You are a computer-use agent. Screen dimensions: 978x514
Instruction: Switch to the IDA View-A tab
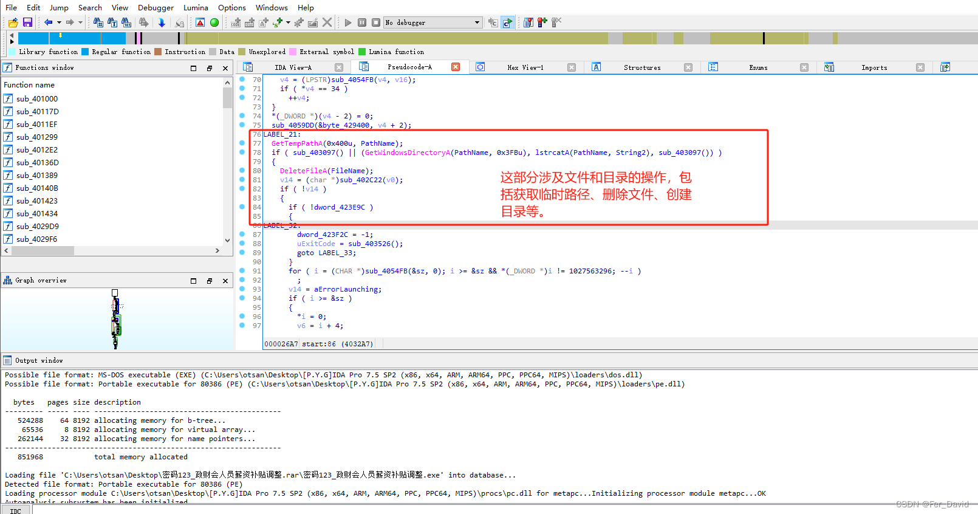[x=293, y=67]
